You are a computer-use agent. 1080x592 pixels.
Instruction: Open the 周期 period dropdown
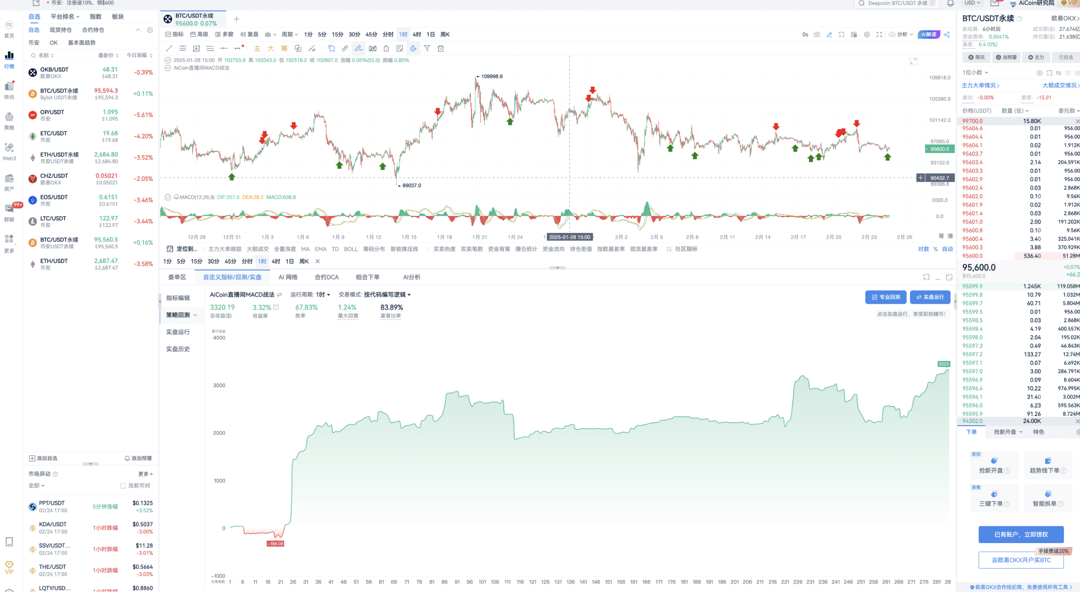tap(290, 34)
